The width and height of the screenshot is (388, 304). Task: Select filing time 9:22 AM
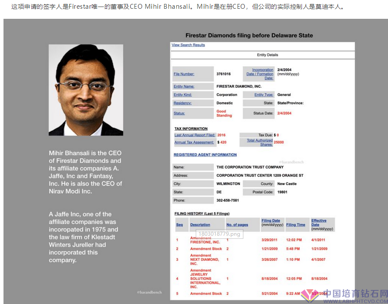click(x=293, y=294)
